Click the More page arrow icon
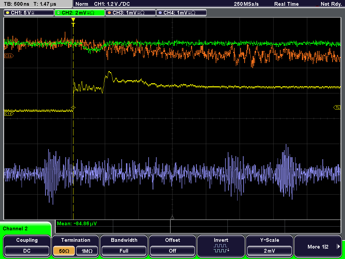This screenshot has width=345, height=259. pyautogui.click(x=338, y=247)
